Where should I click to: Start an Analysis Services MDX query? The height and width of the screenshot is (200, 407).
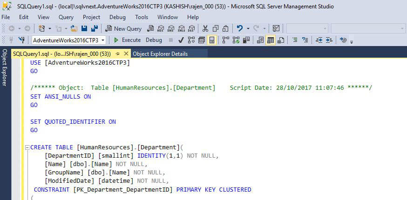click(x=161, y=28)
